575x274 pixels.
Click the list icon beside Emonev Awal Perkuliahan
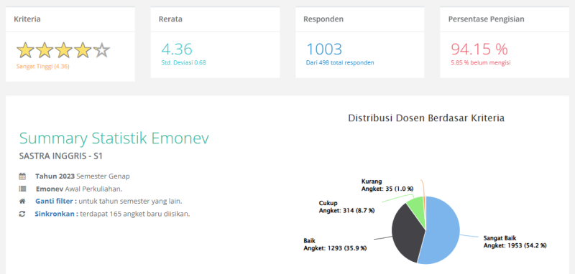[22, 189]
